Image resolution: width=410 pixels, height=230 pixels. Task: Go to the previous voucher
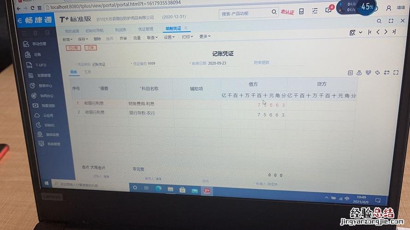coord(378,32)
